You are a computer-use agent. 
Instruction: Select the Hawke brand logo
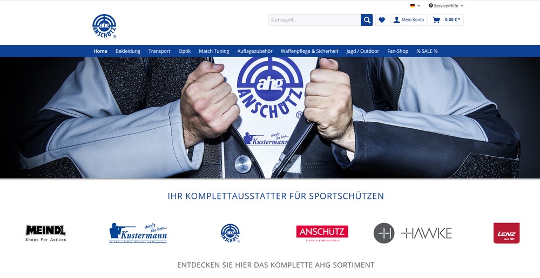(x=413, y=233)
